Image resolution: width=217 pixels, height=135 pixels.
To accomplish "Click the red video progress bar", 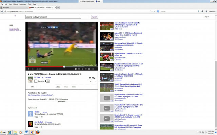I will pos(45,67).
